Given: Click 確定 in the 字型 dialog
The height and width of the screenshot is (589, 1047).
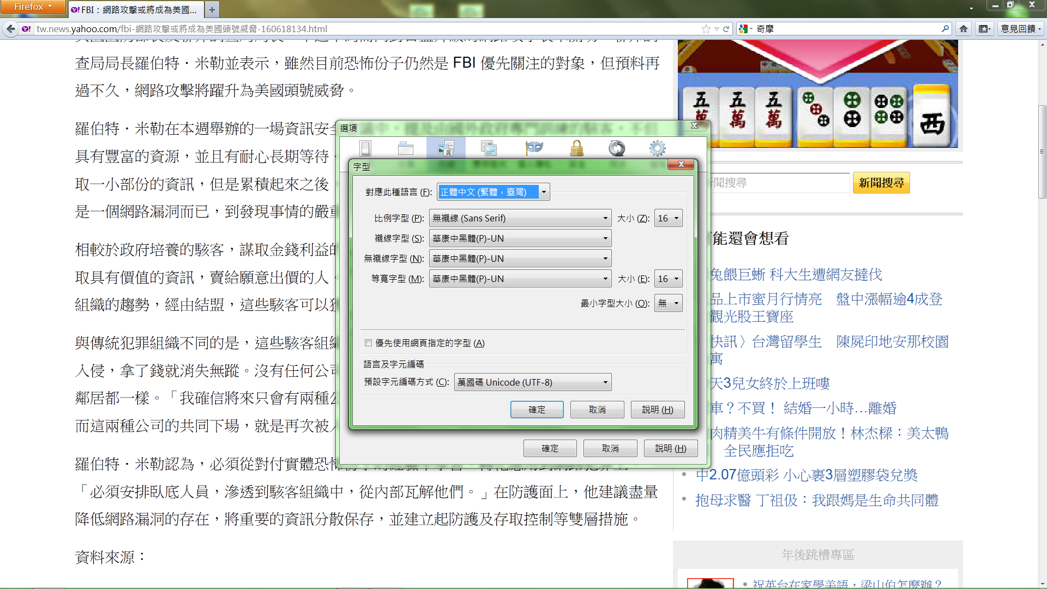Looking at the screenshot, I should click(x=537, y=410).
